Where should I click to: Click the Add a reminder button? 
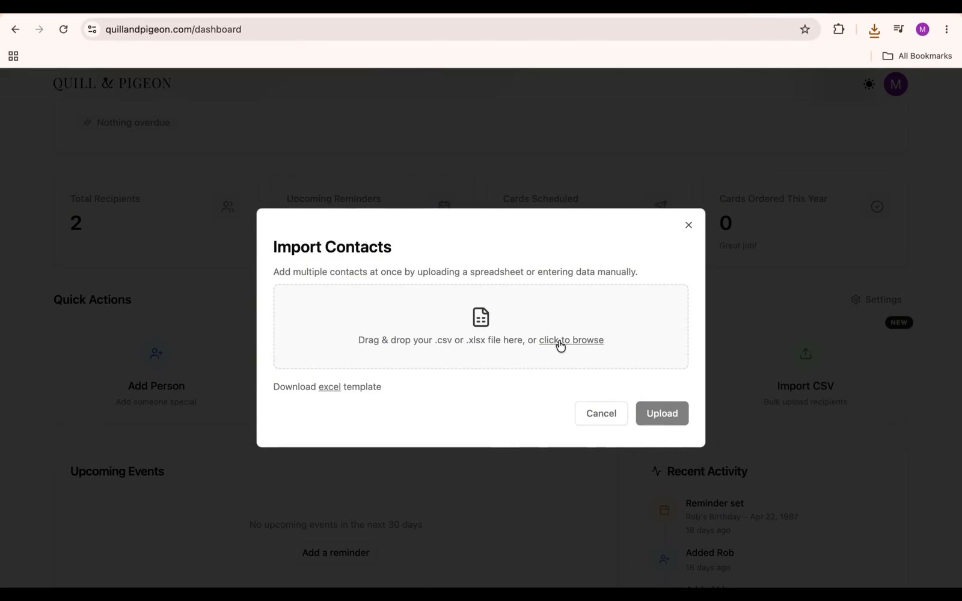335,553
